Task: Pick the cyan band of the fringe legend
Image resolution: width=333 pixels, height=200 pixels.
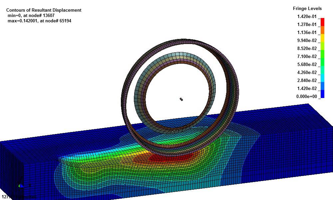Action: [322, 78]
